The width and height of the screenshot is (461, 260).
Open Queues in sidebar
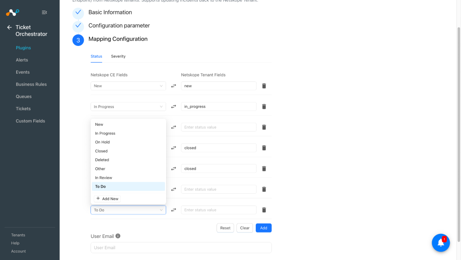23,96
